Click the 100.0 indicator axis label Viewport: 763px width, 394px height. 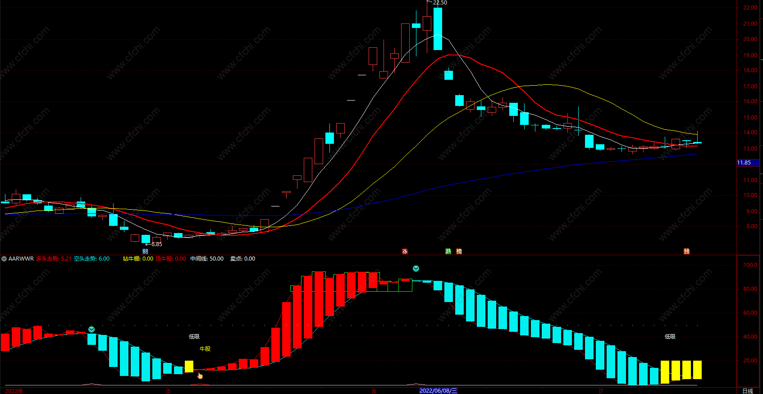[750, 265]
